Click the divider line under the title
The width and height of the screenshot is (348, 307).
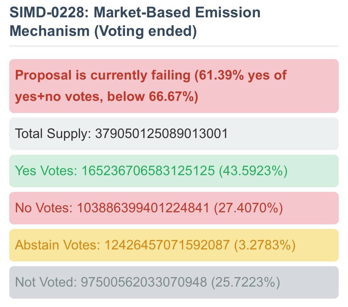(x=174, y=46)
